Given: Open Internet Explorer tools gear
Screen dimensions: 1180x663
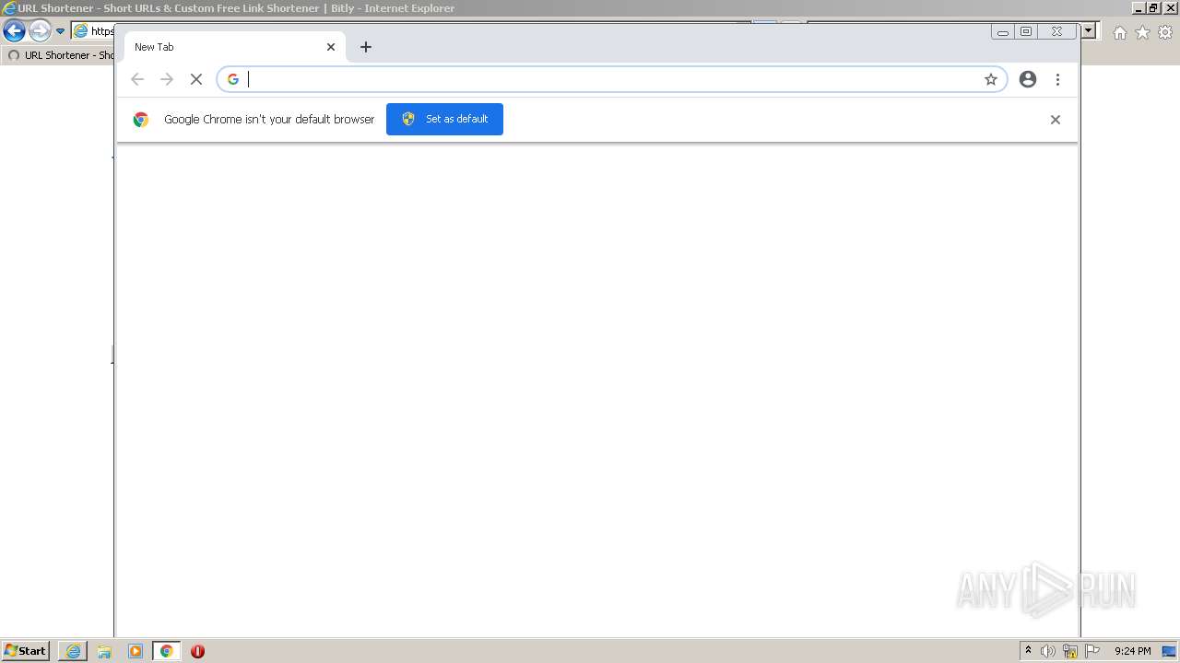Looking at the screenshot, I should (1165, 32).
